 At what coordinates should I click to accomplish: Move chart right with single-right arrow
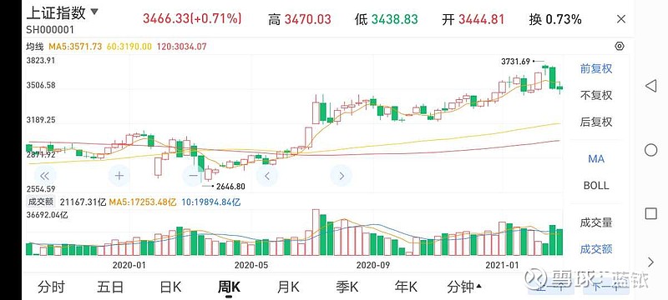pyautogui.click(x=342, y=176)
